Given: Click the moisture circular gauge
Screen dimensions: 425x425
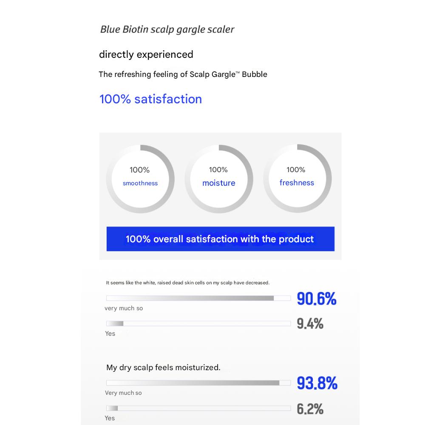Looking at the screenshot, I should 218,179.
